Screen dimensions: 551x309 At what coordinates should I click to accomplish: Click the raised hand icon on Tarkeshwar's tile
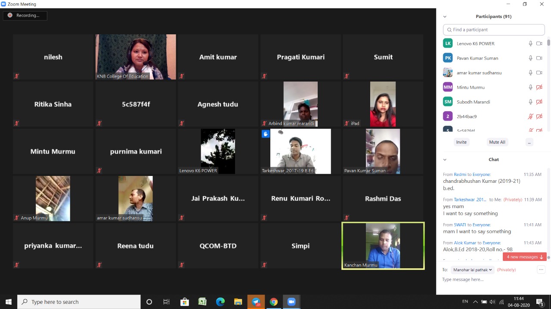coord(266,134)
